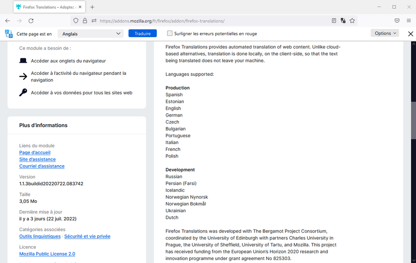
Task: Click the Traduire button
Action: point(143,33)
